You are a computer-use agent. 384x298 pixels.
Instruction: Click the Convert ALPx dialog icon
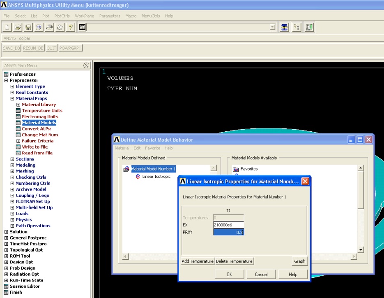(x=18, y=129)
